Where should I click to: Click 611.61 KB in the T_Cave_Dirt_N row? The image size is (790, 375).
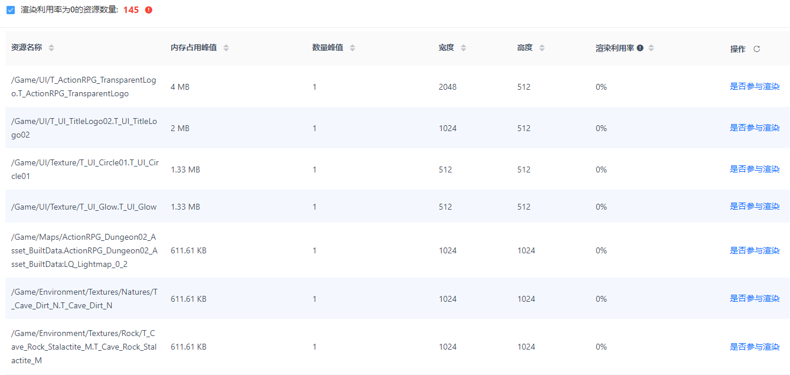click(x=188, y=299)
